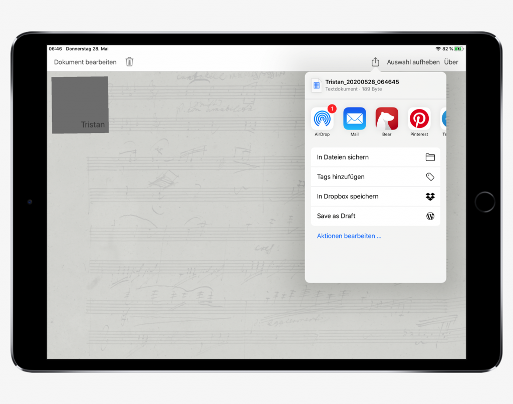
Task: Click the Dropbox icon in actions list
Action: pyautogui.click(x=430, y=196)
